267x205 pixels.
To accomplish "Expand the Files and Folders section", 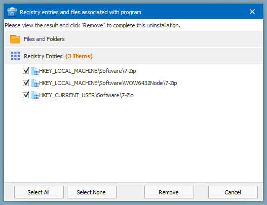I will point(134,39).
